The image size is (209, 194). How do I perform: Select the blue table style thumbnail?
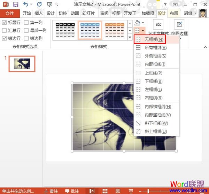(90, 30)
